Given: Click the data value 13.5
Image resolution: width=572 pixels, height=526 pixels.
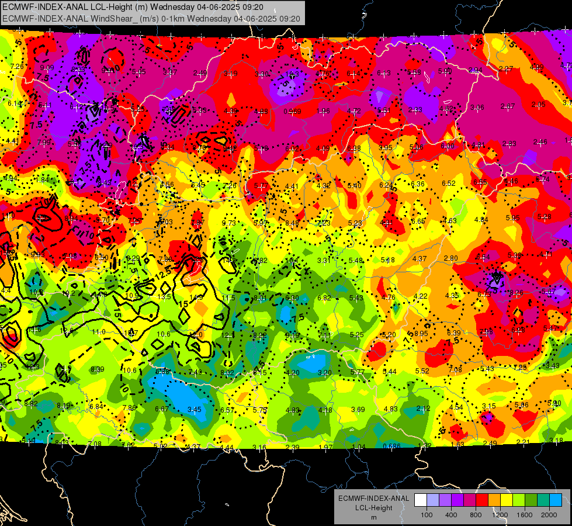Looking at the screenshot, I should coord(164,297).
